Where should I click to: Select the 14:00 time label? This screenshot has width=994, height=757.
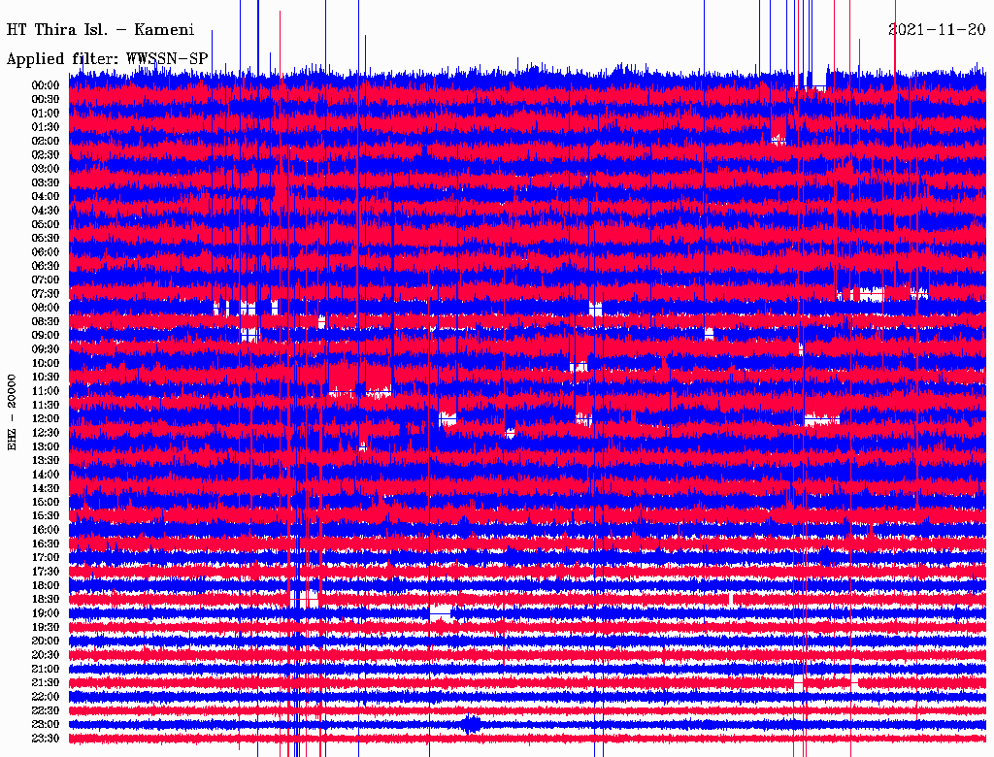(x=45, y=475)
